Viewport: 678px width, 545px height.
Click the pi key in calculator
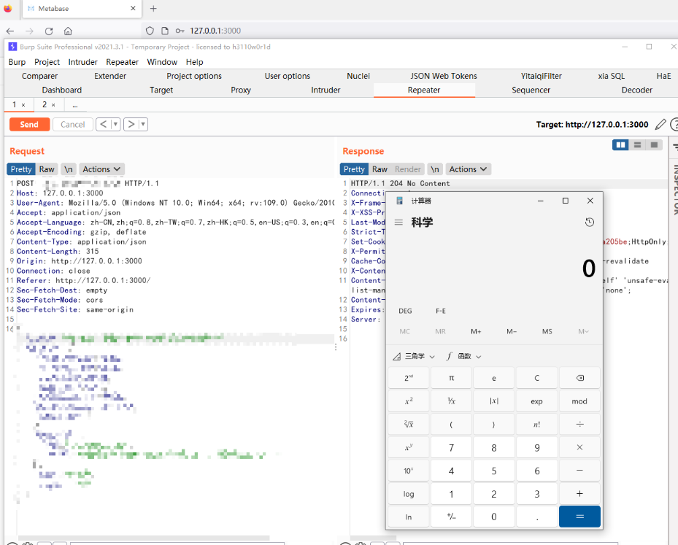point(451,378)
